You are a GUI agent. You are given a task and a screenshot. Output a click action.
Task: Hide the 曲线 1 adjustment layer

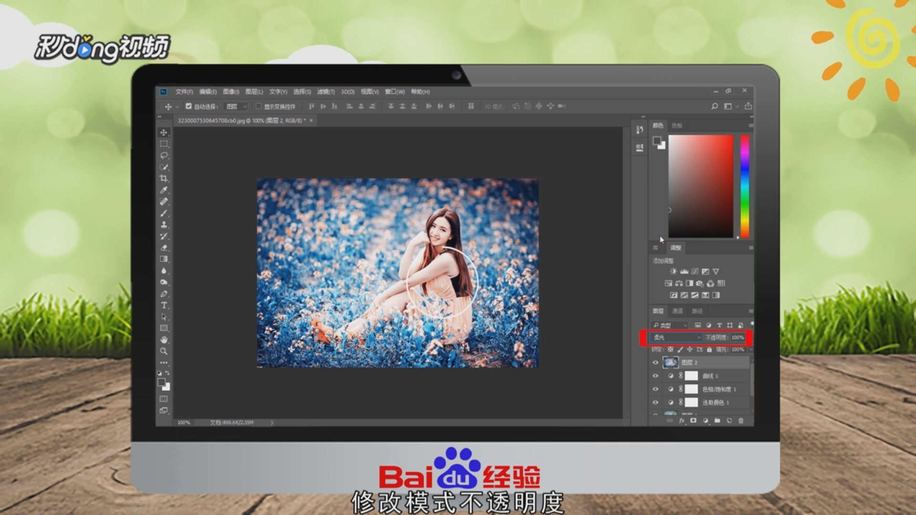(x=656, y=376)
